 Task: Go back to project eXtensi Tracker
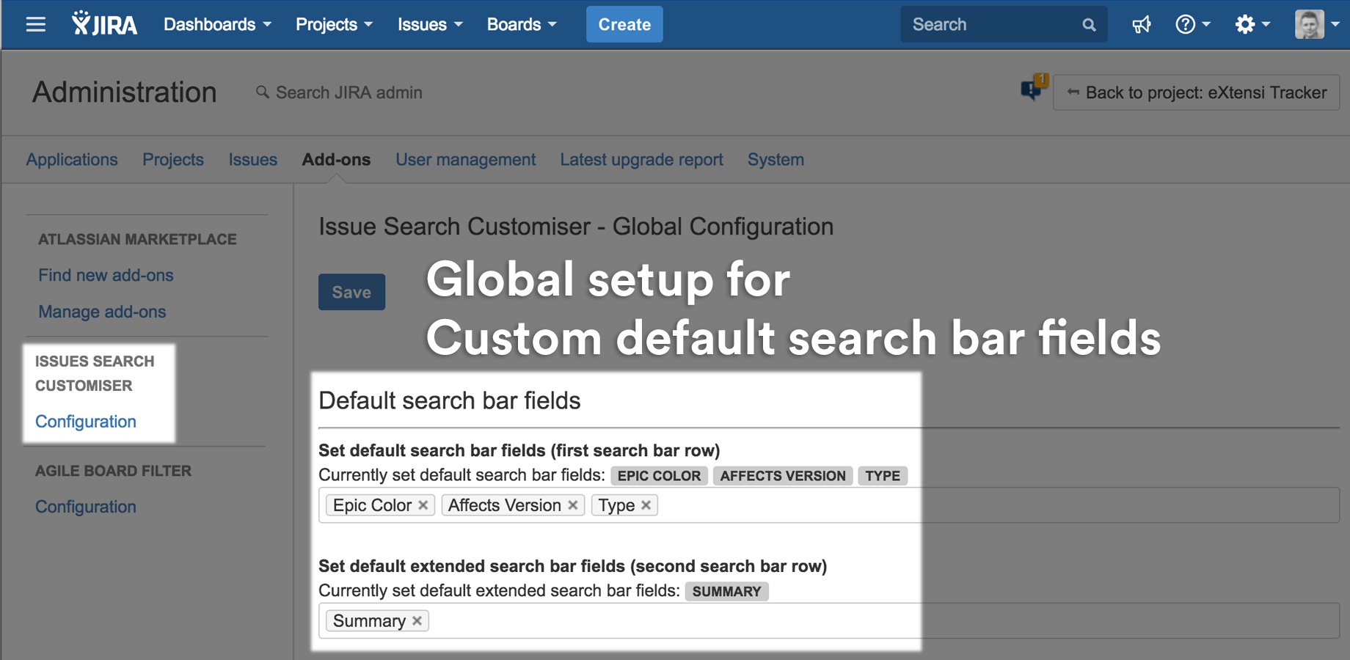(x=1197, y=92)
